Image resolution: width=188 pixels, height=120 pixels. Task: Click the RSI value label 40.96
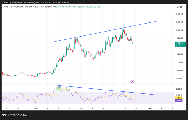click(179, 101)
